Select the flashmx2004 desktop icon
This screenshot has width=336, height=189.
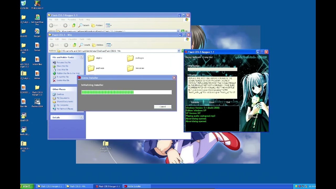click(x=37, y=103)
